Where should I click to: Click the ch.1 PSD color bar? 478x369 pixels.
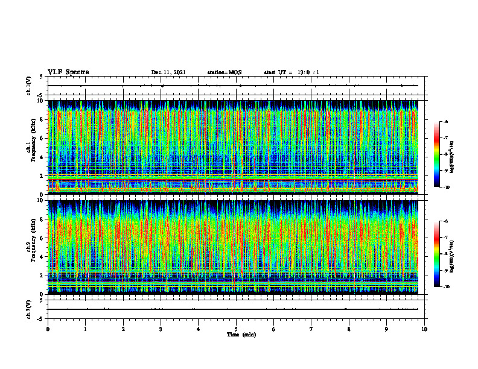(436, 154)
